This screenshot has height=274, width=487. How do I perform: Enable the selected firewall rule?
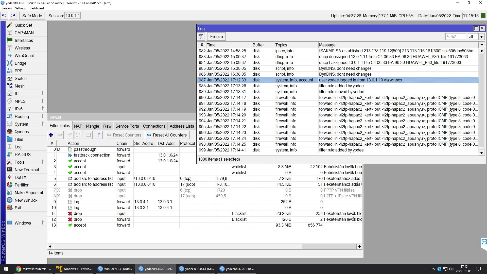69,135
